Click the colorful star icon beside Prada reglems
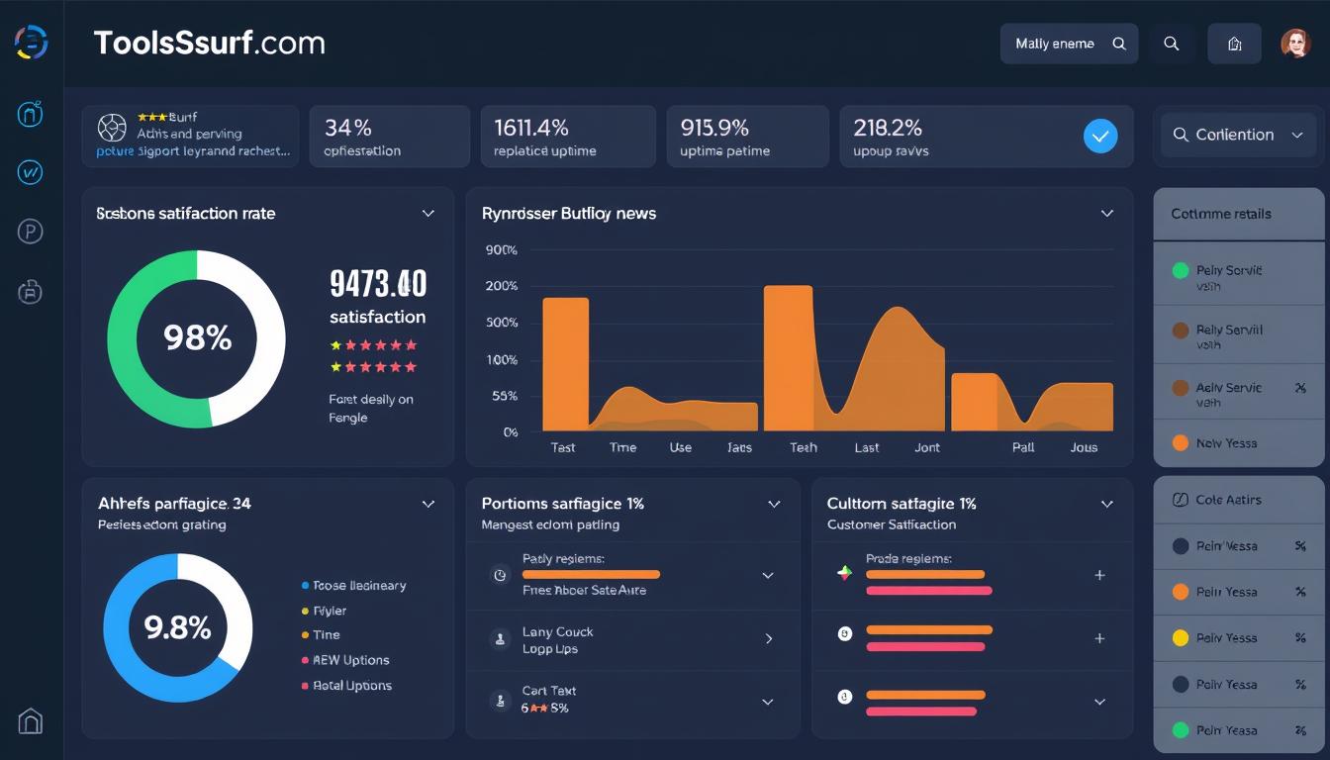 point(844,573)
